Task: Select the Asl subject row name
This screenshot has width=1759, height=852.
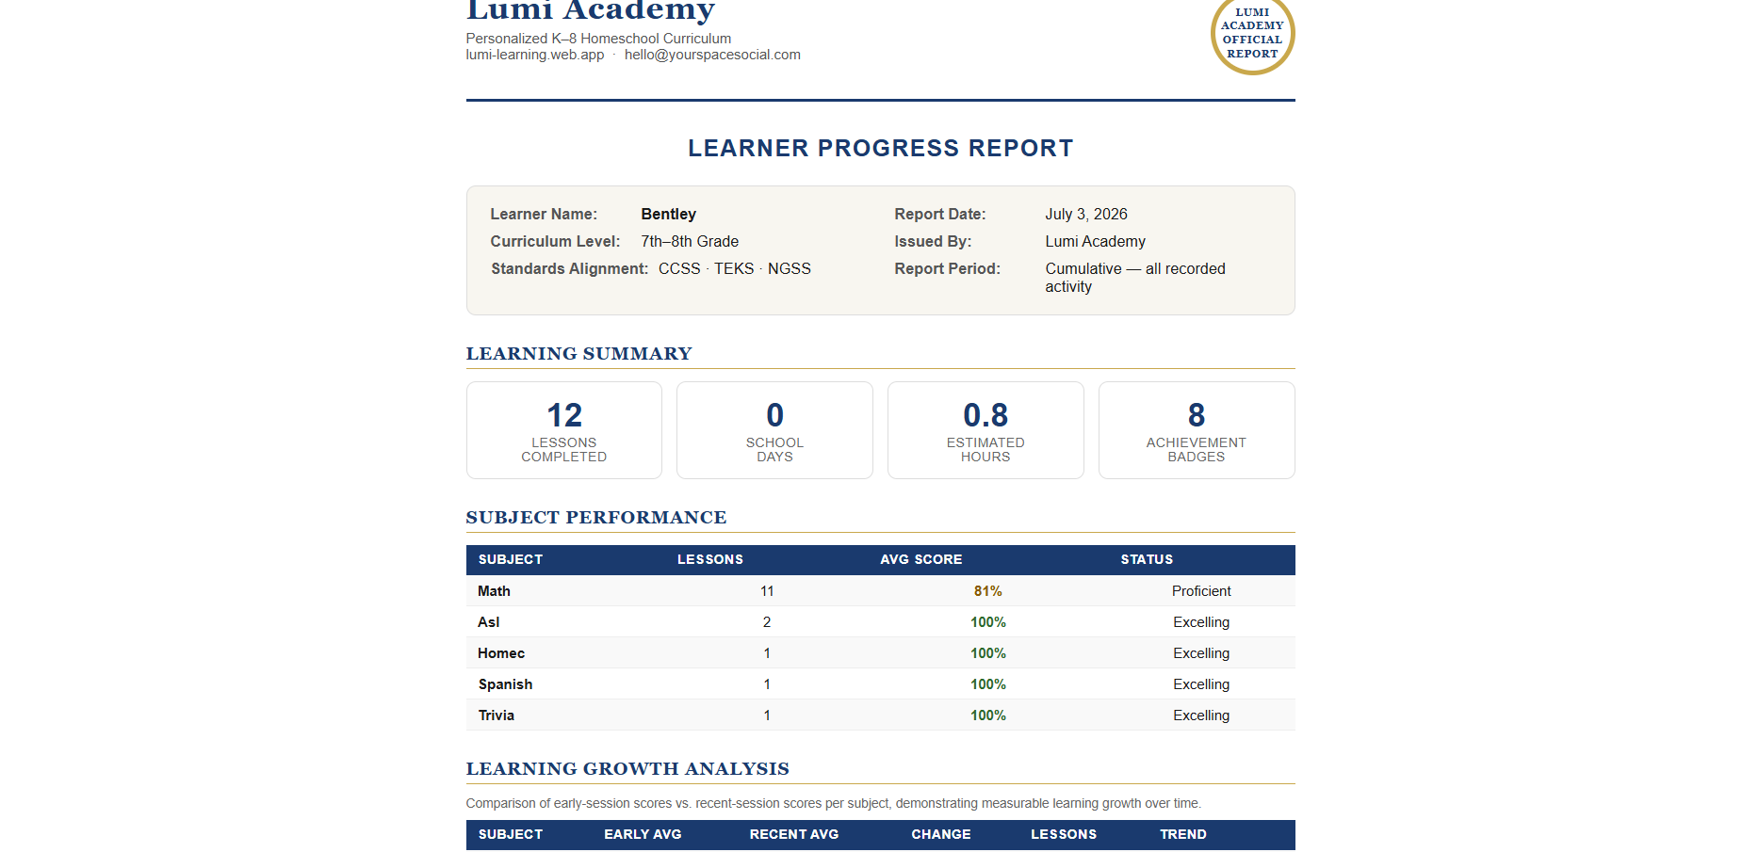Action: (488, 622)
